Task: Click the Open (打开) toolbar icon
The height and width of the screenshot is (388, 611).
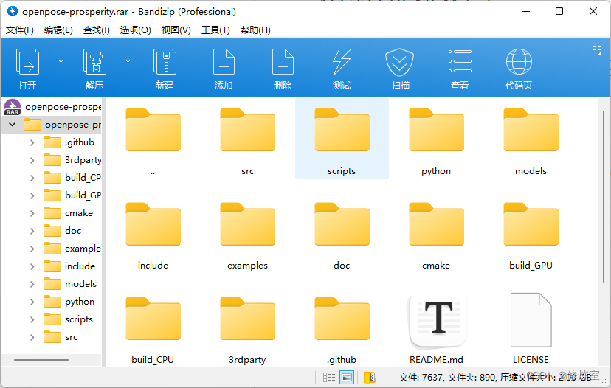Action: coord(27,61)
